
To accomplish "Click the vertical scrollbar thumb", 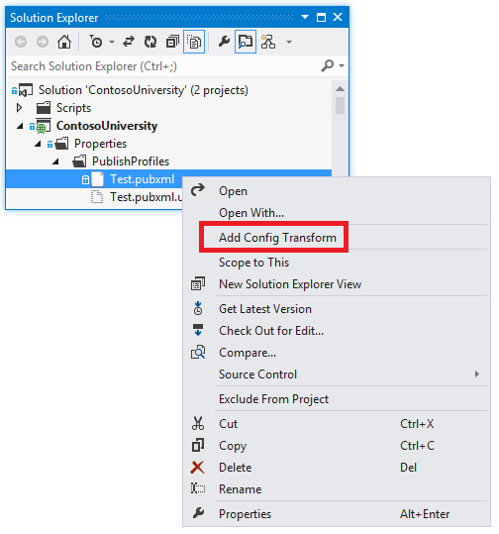I will [340, 106].
